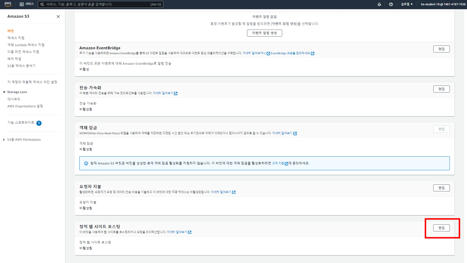Click external link icon after EventBridge 요금
467x263 pixels.
click(x=312, y=53)
